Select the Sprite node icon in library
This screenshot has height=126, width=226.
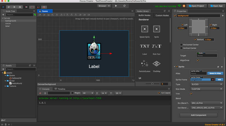[x=156, y=29]
